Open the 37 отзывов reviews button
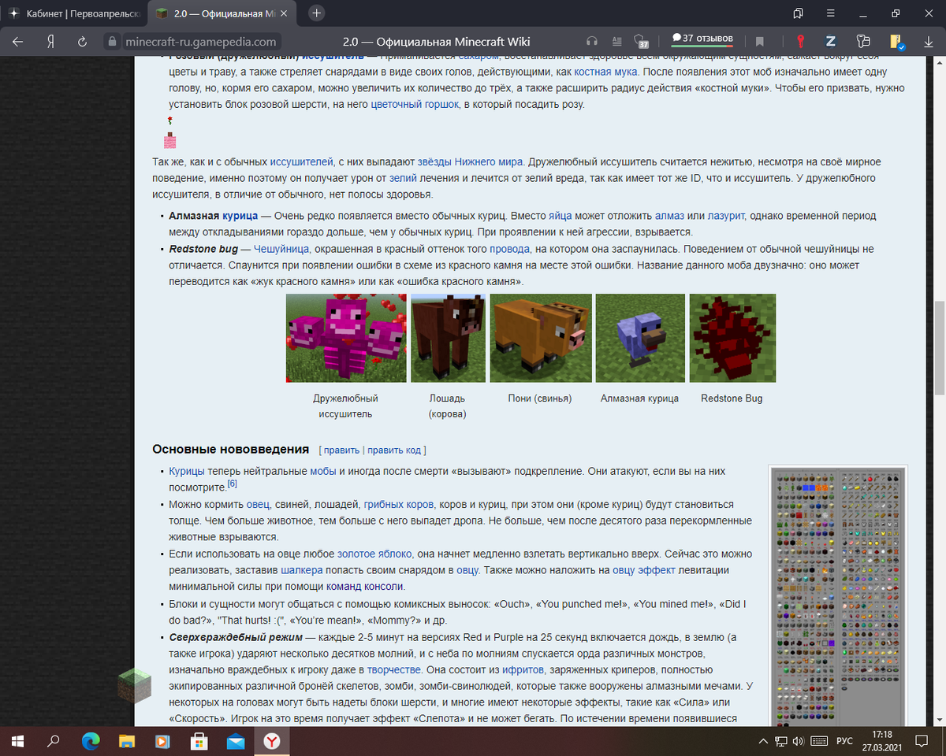Image resolution: width=946 pixels, height=756 pixels. [702, 39]
